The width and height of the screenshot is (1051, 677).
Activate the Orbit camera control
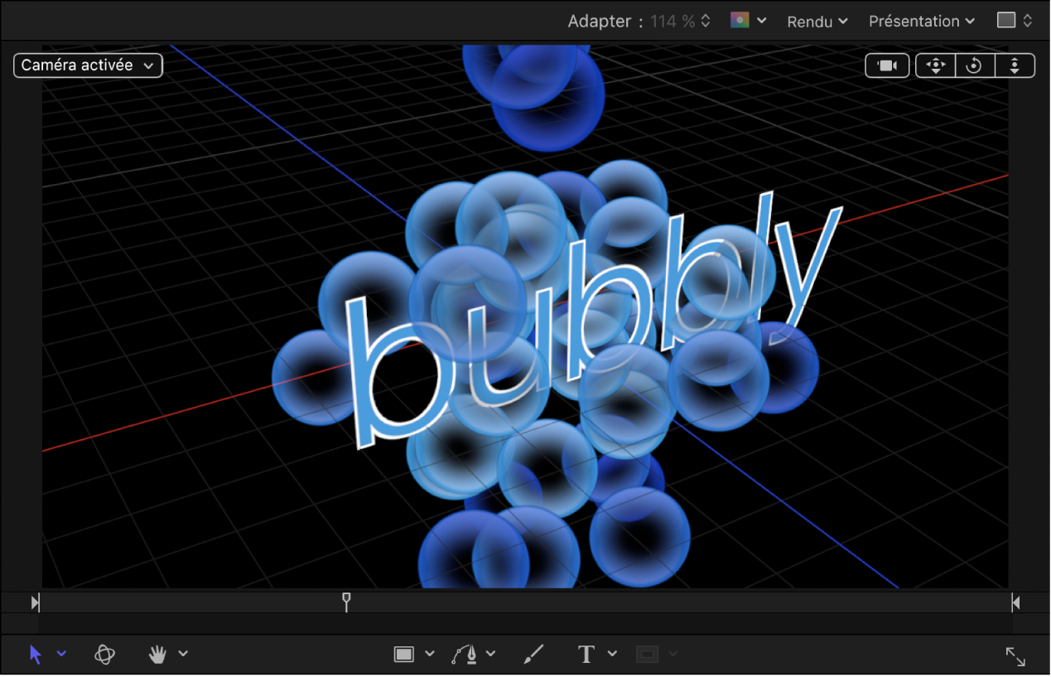975,65
